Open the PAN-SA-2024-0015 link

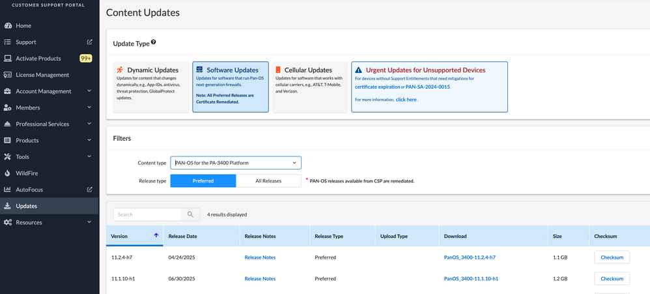428,87
